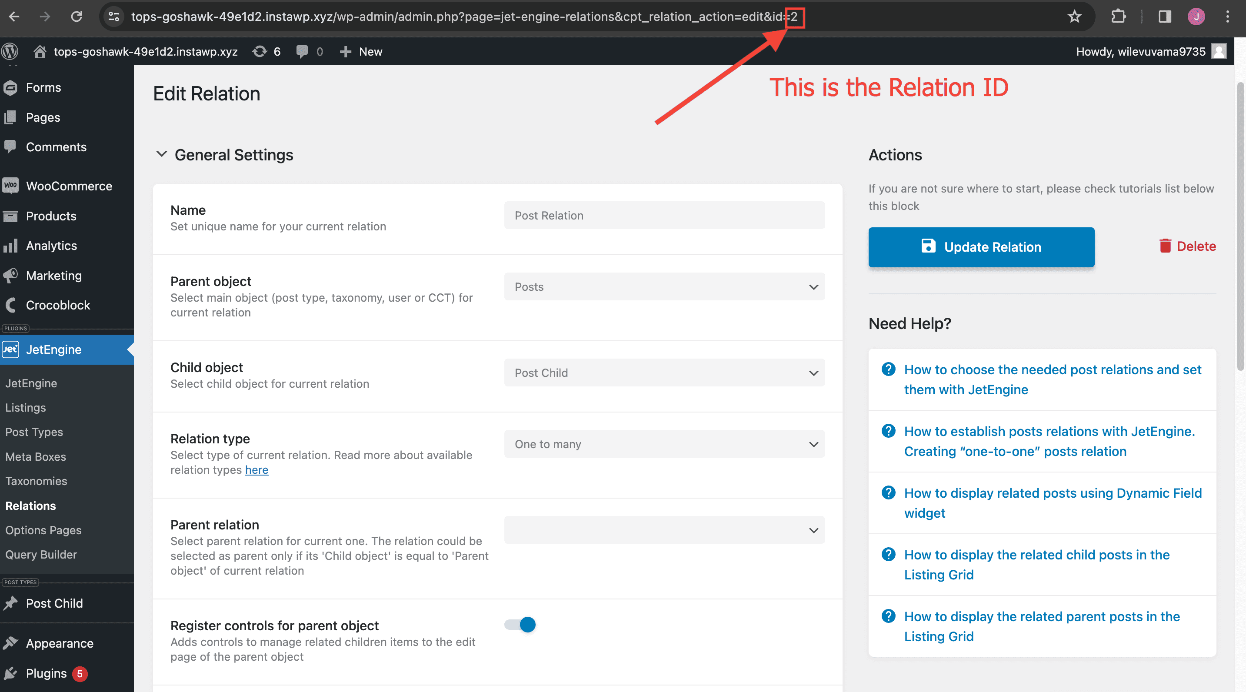Open the Parent object dropdown
This screenshot has width=1246, height=692.
[664, 287]
